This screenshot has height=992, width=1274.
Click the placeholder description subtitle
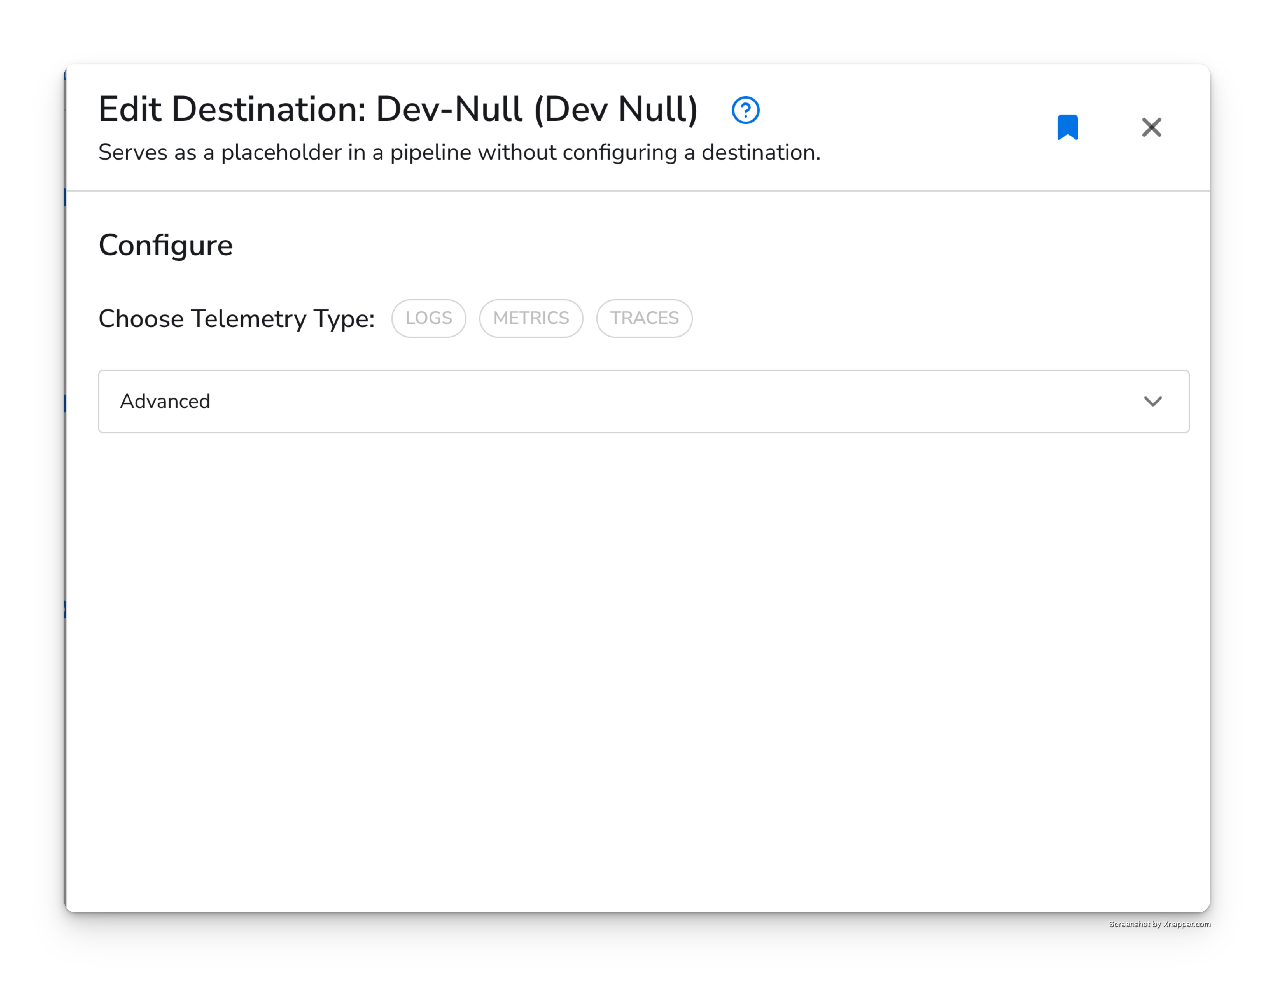[459, 153]
